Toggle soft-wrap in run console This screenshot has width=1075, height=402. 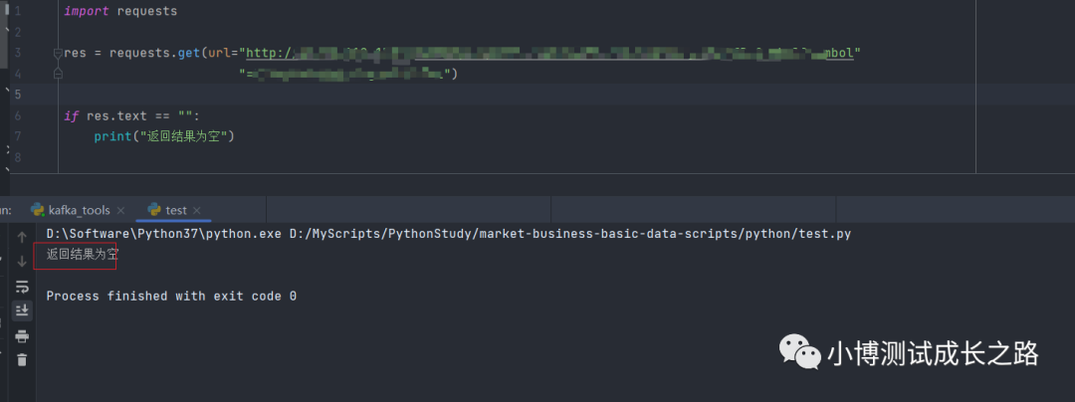(22, 287)
